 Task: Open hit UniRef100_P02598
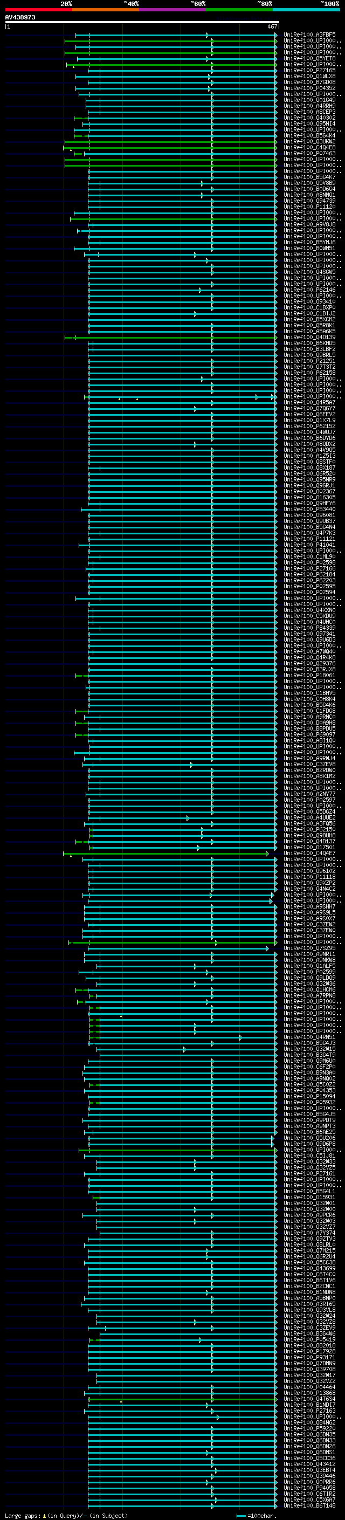pos(309,563)
